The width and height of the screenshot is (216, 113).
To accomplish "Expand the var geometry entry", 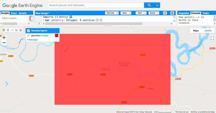I will 44,20.
